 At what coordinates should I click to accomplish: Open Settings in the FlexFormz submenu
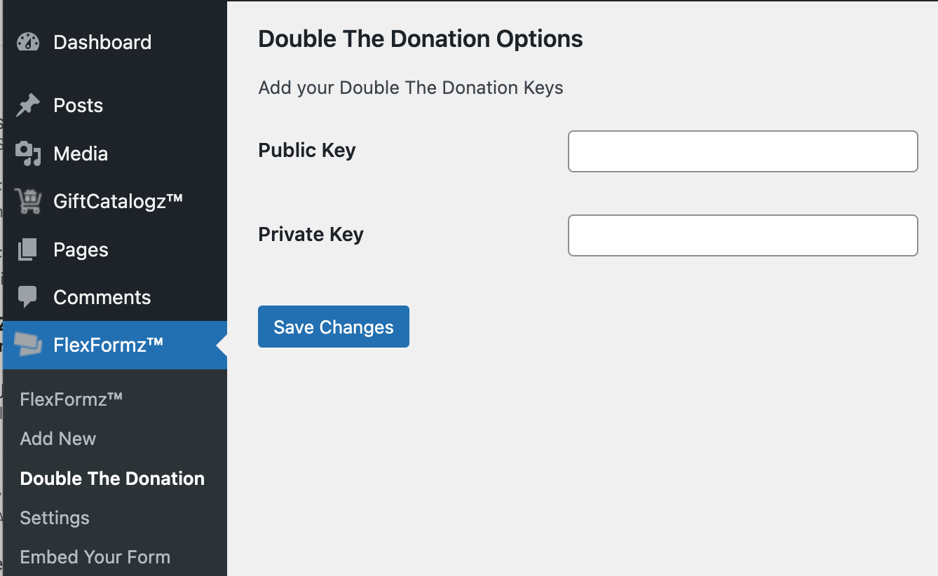[x=55, y=518]
